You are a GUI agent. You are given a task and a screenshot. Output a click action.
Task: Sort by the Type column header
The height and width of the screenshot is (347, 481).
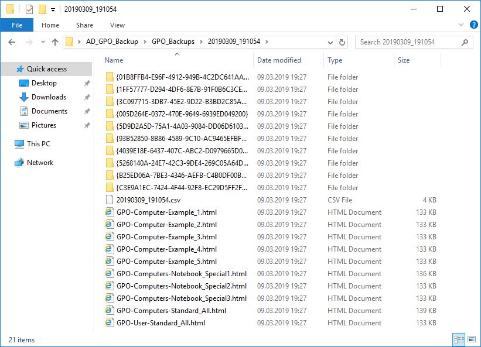pos(359,60)
